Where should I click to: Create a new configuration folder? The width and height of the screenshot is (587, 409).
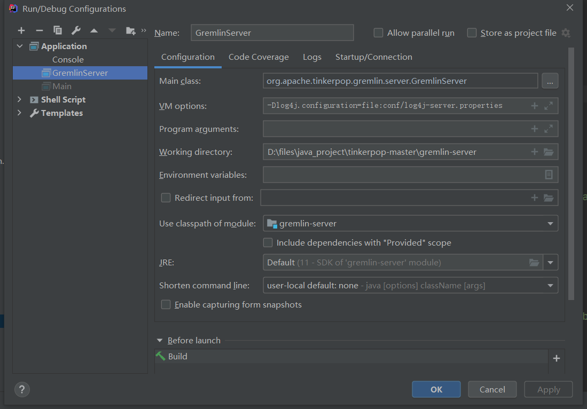coord(130,30)
